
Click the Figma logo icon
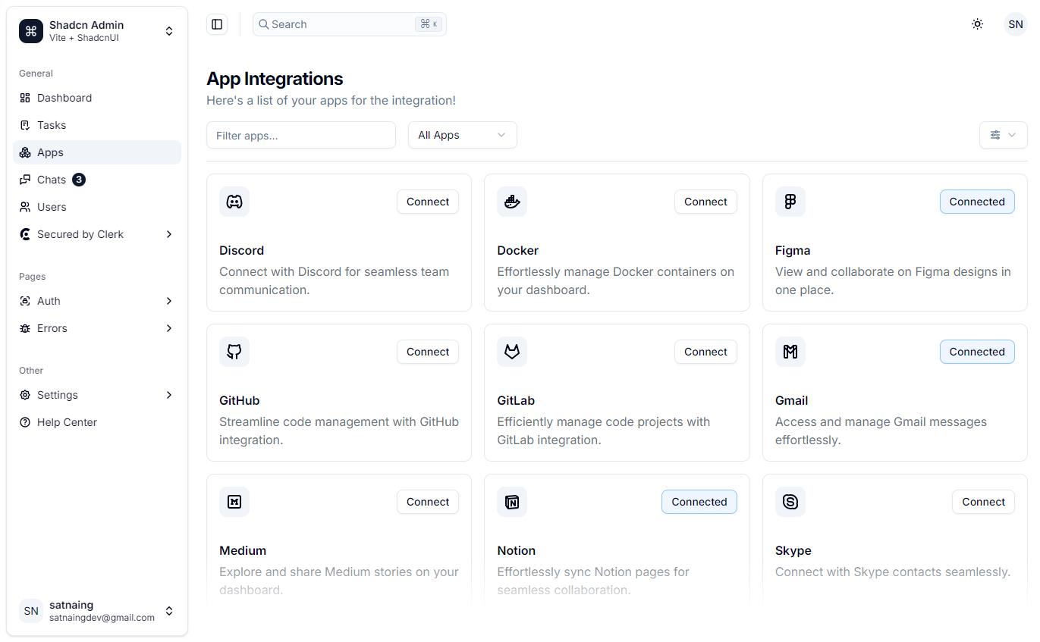click(790, 202)
